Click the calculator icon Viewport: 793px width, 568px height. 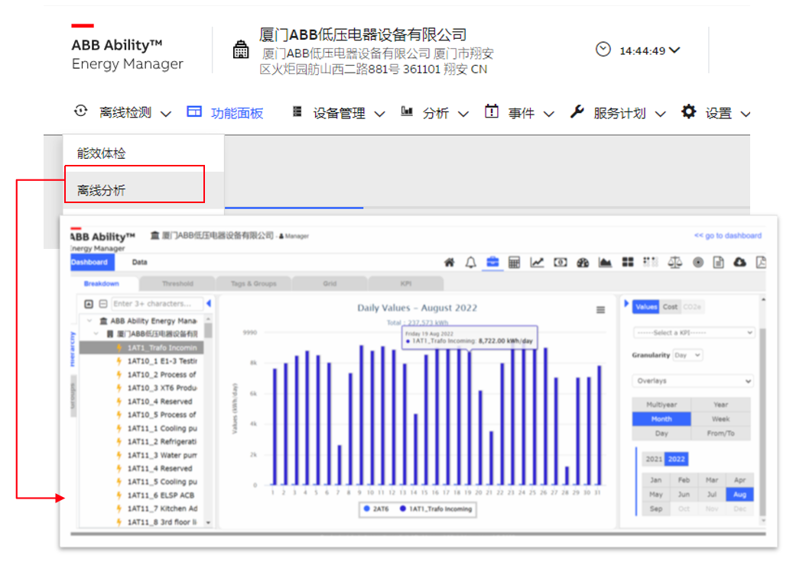point(514,263)
